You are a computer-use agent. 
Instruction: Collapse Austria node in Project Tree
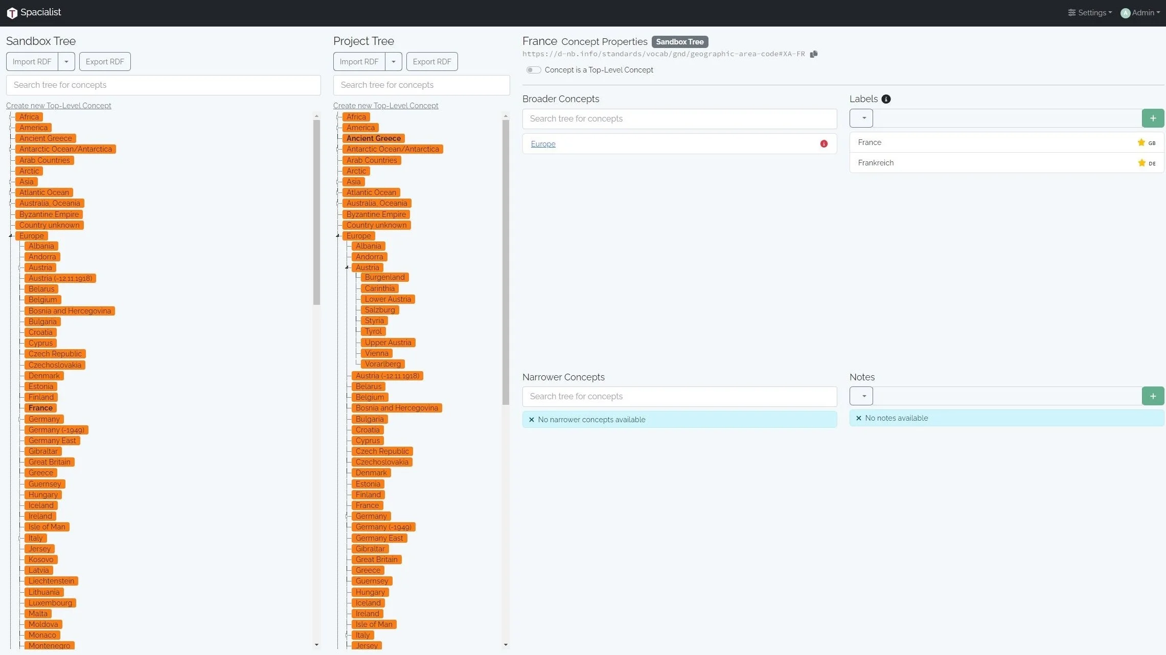pyautogui.click(x=347, y=268)
